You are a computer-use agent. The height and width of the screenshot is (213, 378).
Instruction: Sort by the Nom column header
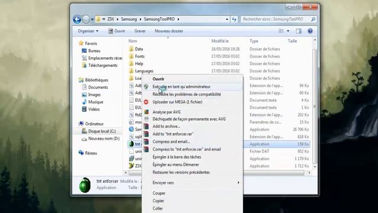click(x=132, y=41)
